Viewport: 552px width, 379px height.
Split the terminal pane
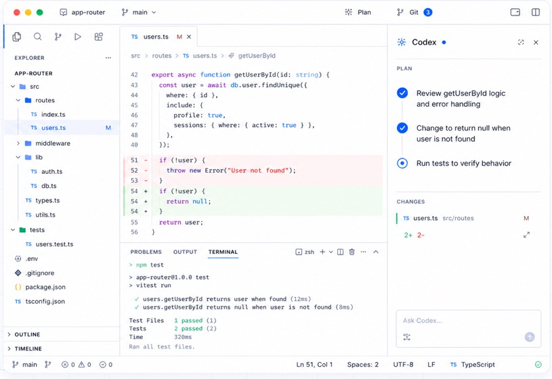coord(340,252)
